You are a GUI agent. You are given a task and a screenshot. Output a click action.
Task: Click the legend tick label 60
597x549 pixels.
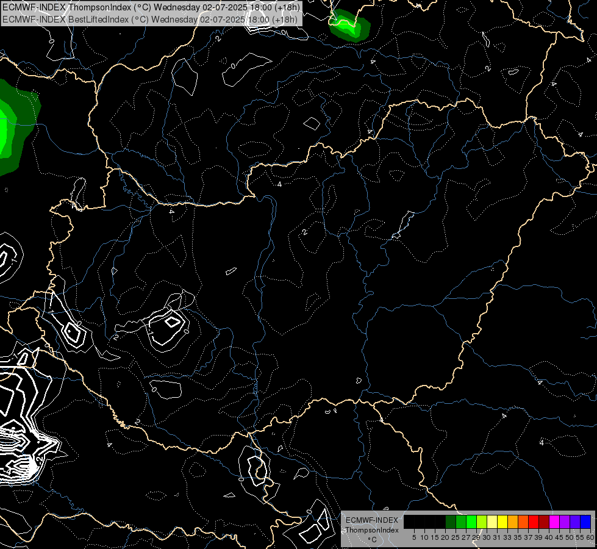590,537
